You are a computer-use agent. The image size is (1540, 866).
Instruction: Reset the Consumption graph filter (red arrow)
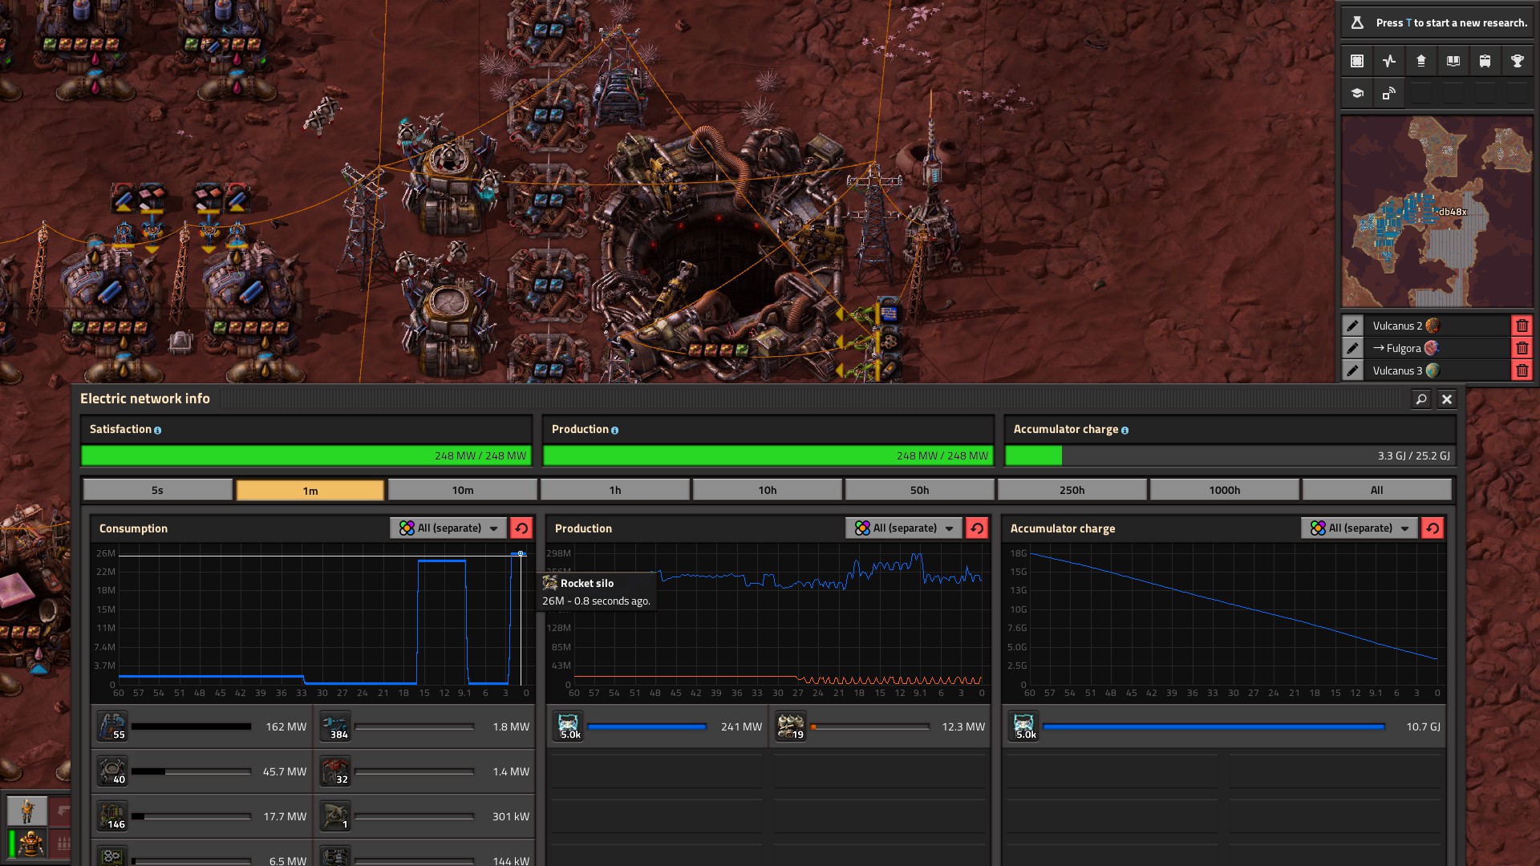521,528
